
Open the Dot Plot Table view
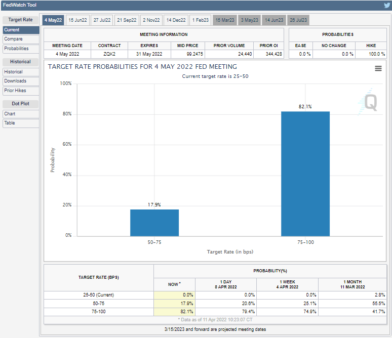tap(20, 123)
